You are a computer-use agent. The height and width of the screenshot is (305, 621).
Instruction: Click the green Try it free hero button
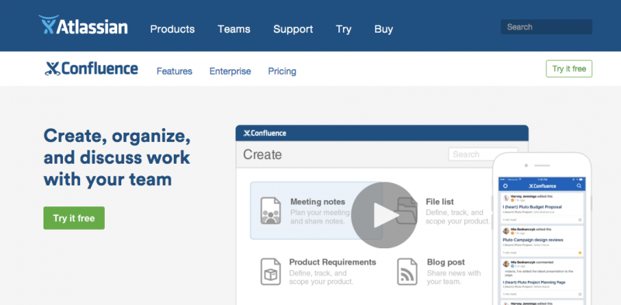[74, 218]
